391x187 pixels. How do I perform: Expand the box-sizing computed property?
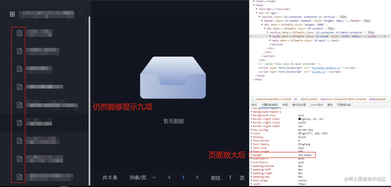(x=252, y=130)
